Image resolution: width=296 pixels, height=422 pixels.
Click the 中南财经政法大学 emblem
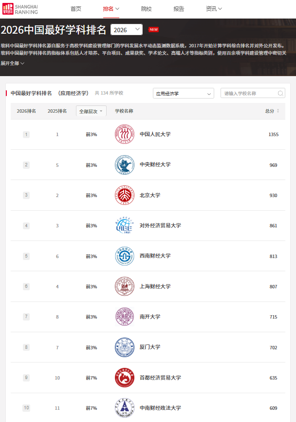click(124, 408)
